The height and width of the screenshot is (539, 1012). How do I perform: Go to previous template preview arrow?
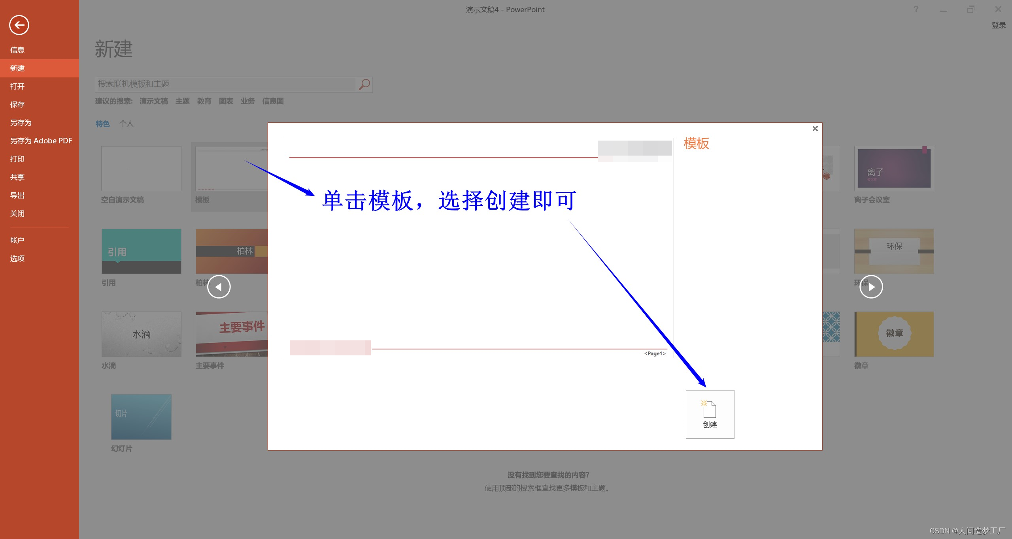tap(219, 287)
